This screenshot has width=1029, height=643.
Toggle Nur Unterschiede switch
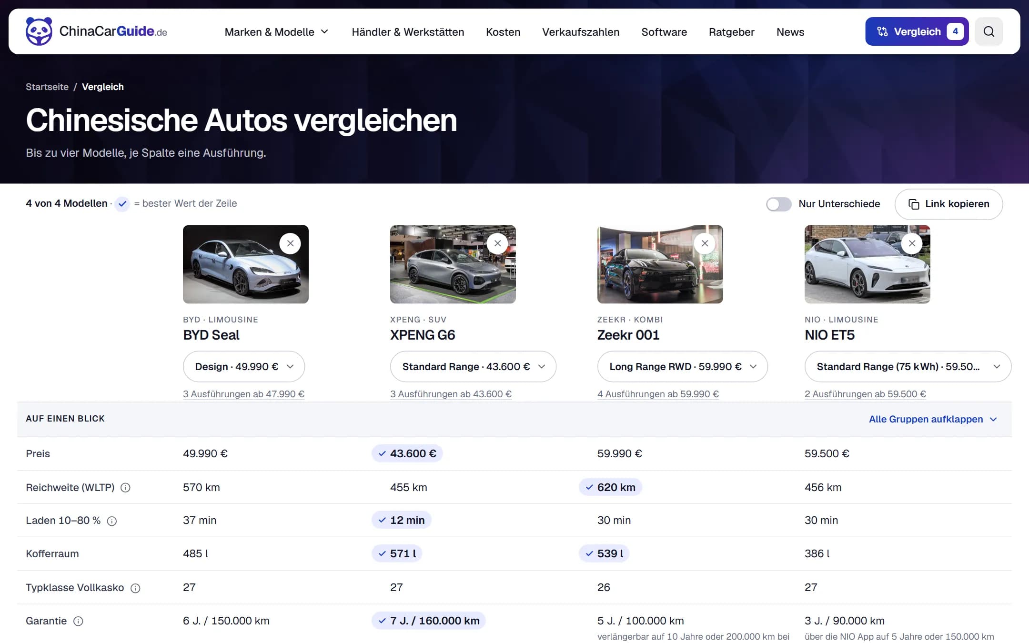pos(778,204)
